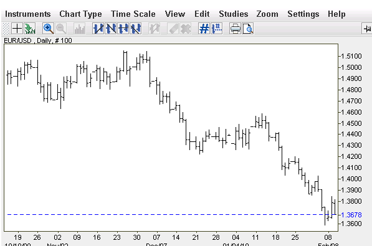Open the Edit menu
The width and height of the screenshot is (372, 246).
click(202, 14)
